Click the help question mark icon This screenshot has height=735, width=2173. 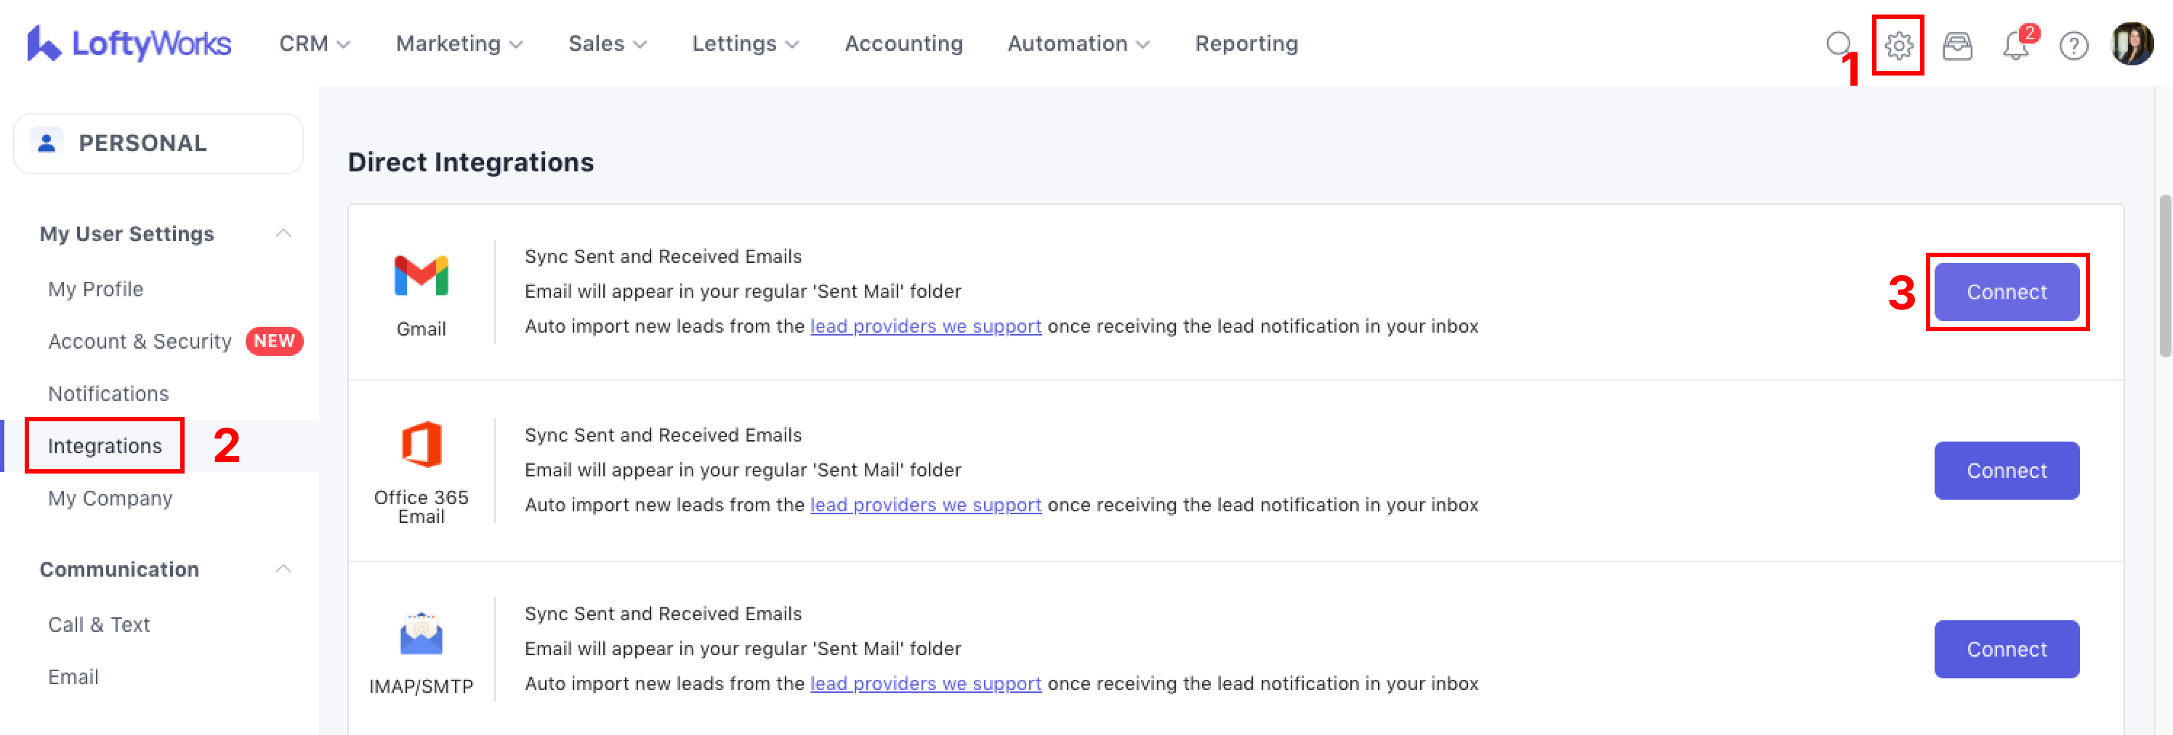click(x=2073, y=46)
